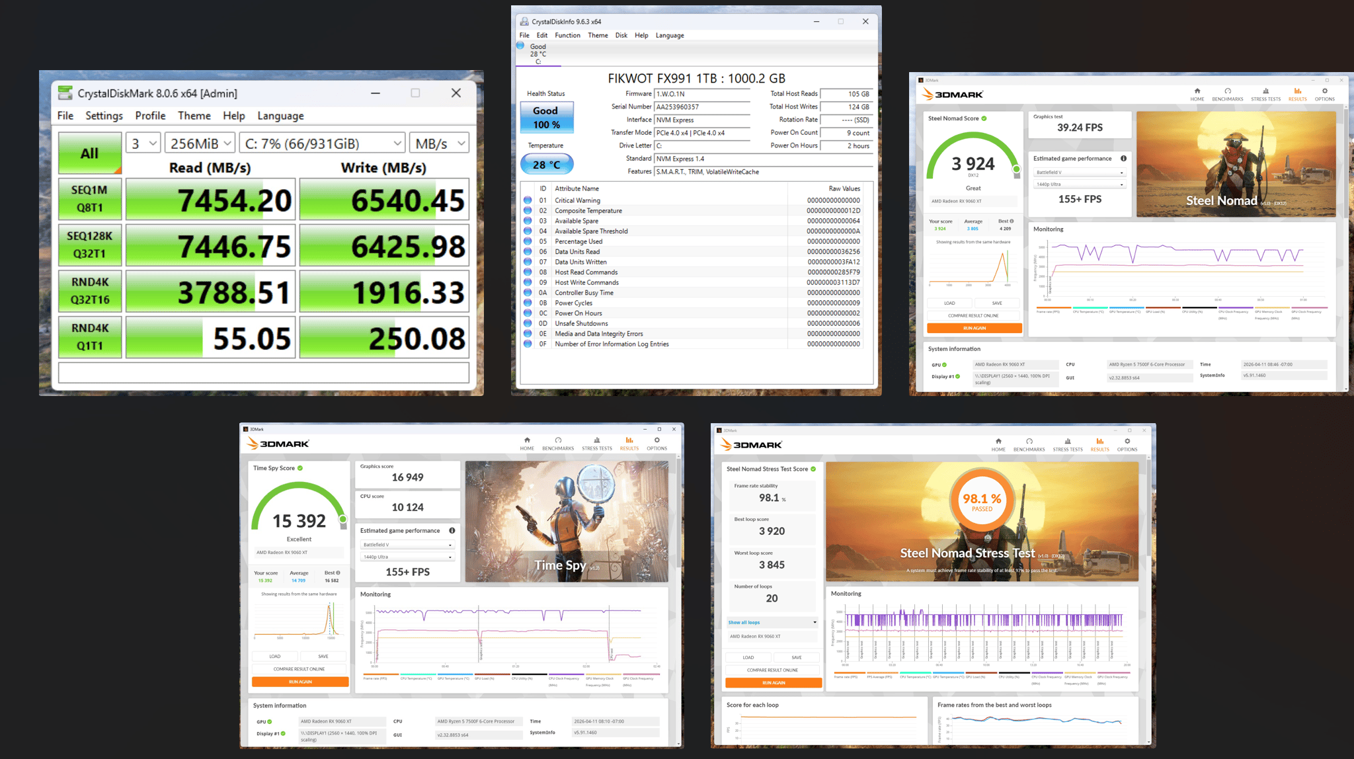Open HOME in the Steel Nomad 3DMark window
The height and width of the screenshot is (759, 1354).
pos(1197,95)
